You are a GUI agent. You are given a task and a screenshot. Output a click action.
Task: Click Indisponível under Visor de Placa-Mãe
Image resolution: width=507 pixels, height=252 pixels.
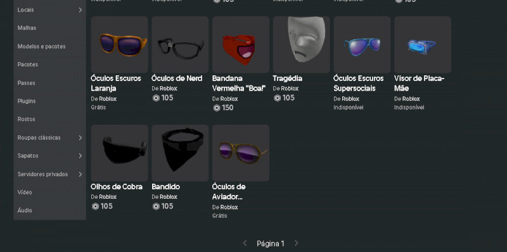409,107
